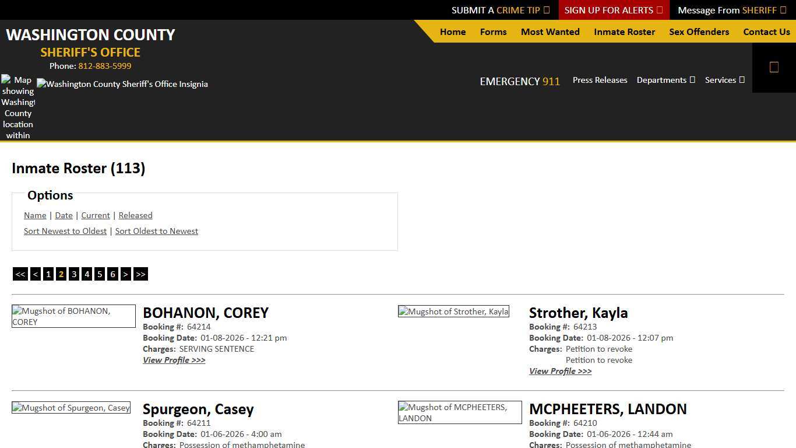Open the Sex Offenders menu item
Image resolution: width=796 pixels, height=448 pixels.
pyautogui.click(x=699, y=32)
